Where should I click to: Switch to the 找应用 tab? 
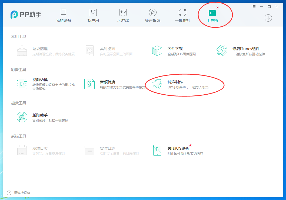click(93, 15)
